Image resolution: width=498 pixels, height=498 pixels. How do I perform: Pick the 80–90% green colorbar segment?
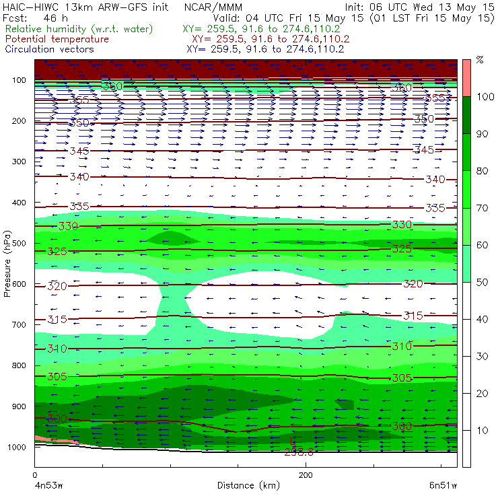466,152
